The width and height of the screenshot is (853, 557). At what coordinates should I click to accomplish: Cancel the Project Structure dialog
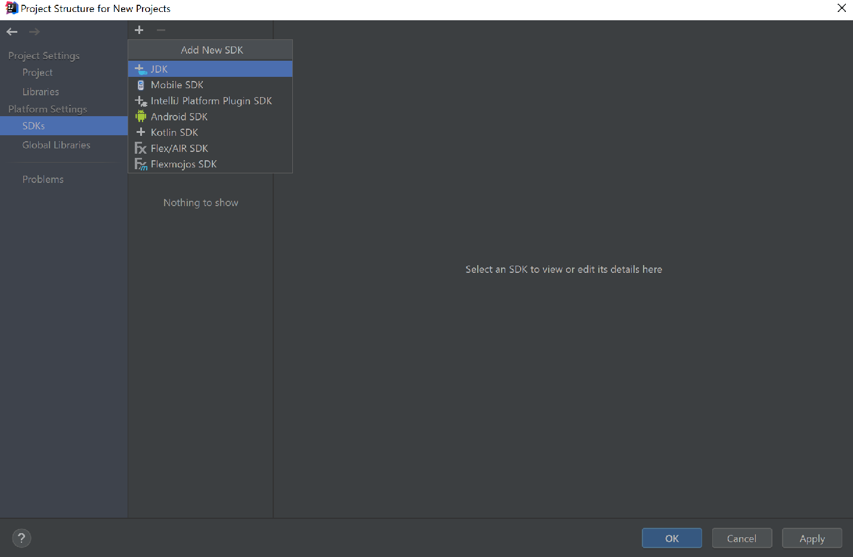click(x=742, y=538)
